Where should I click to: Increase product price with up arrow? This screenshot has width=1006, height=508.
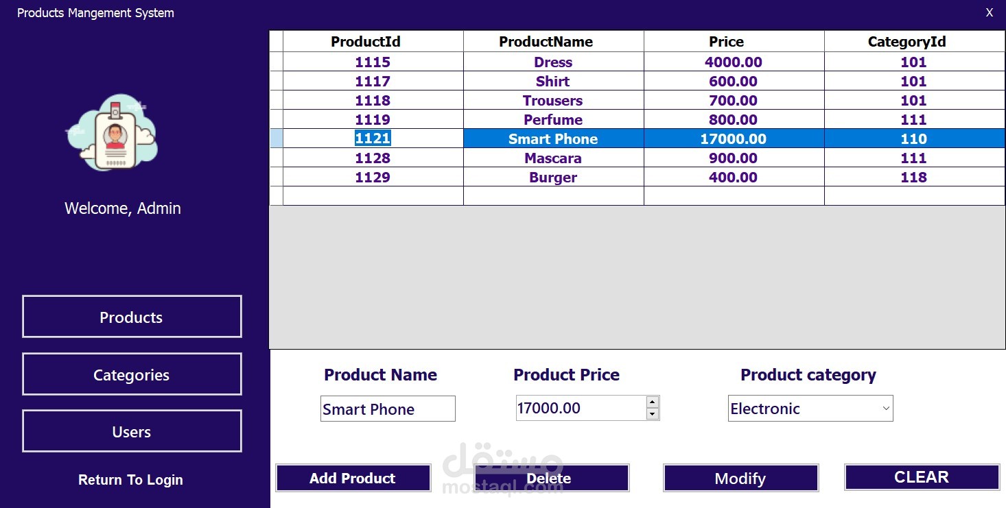[653, 402]
